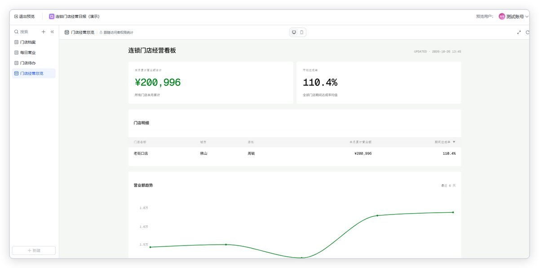Click the 最近 6 天 chart range label

click(448, 185)
